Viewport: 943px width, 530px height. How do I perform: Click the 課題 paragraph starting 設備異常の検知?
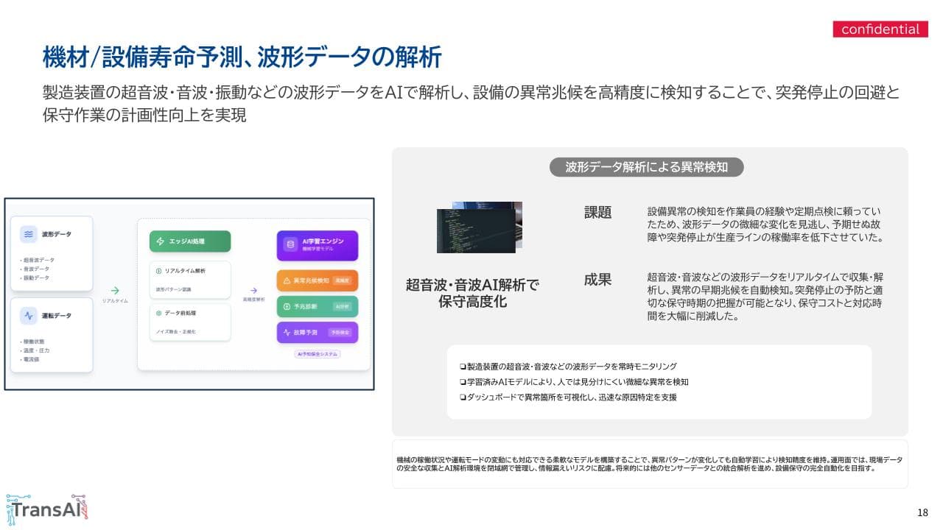pyautogui.click(x=765, y=225)
